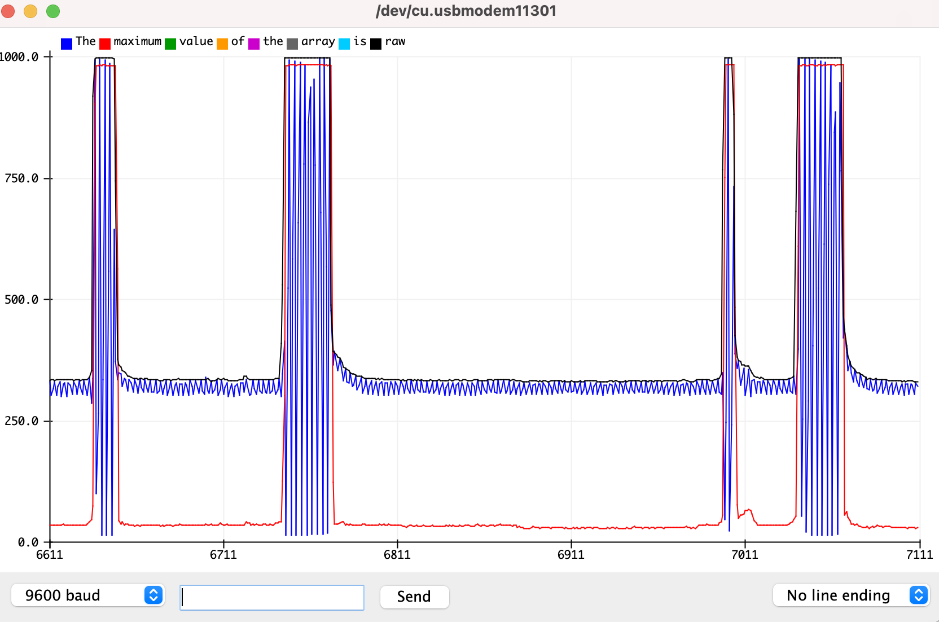Open the 9600 baud rate dropdown
This screenshot has height=622, width=939.
tap(87, 595)
